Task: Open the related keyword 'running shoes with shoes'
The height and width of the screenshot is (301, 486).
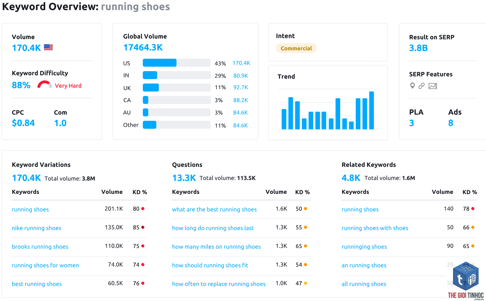Action: click(x=375, y=228)
